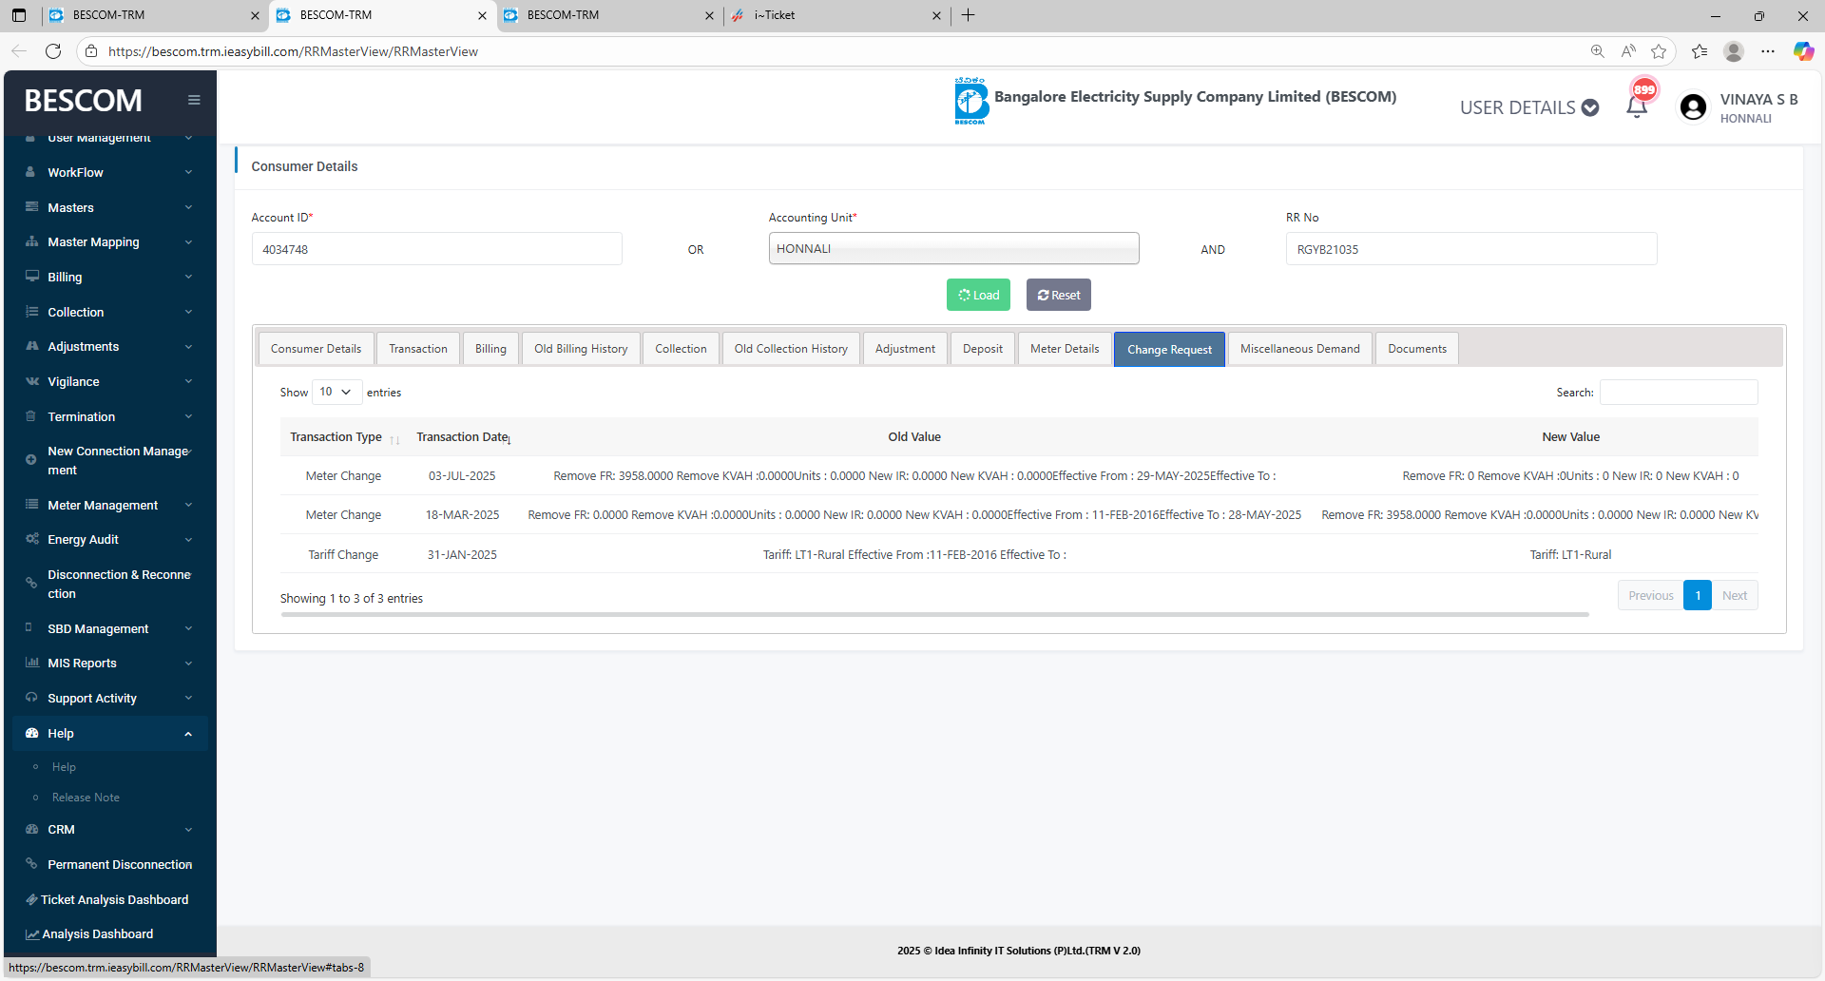This screenshot has width=1825, height=981.
Task: Click the browser address bar URL
Action: tap(293, 51)
